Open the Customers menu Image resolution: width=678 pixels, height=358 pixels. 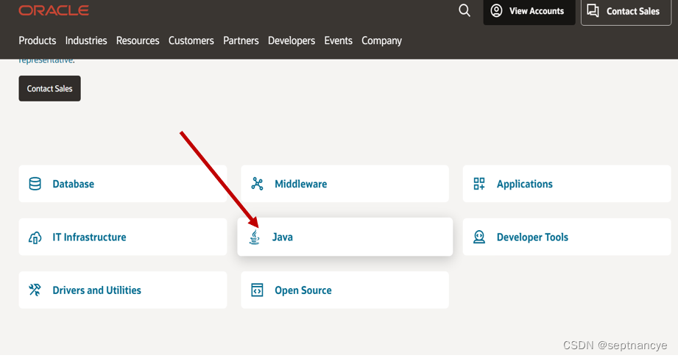(191, 40)
